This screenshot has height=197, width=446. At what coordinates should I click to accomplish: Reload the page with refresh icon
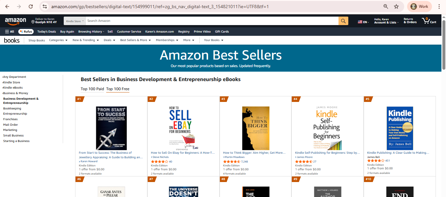31,7
